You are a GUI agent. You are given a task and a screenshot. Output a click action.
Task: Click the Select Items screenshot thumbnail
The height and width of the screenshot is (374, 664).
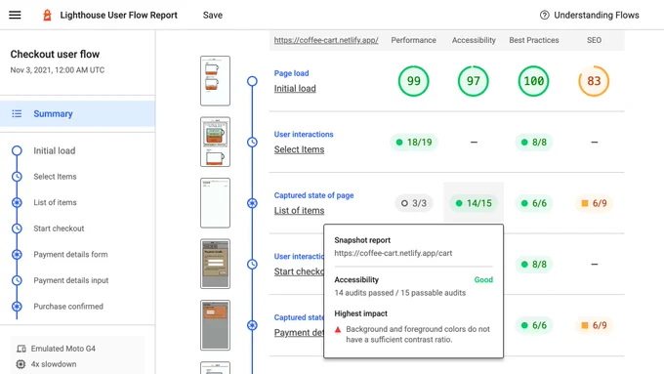click(215, 142)
